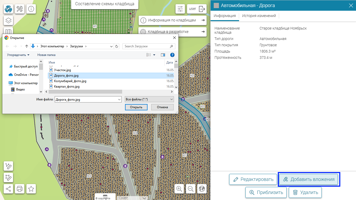Click the share map icon
The width and height of the screenshot is (356, 200).
[8, 189]
